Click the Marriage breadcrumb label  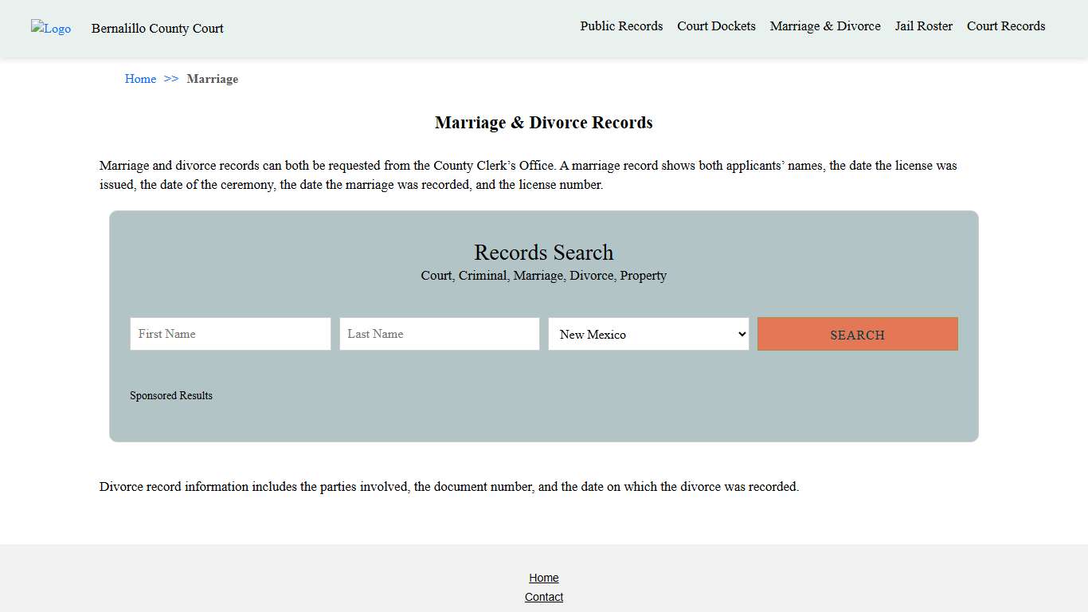tap(212, 79)
